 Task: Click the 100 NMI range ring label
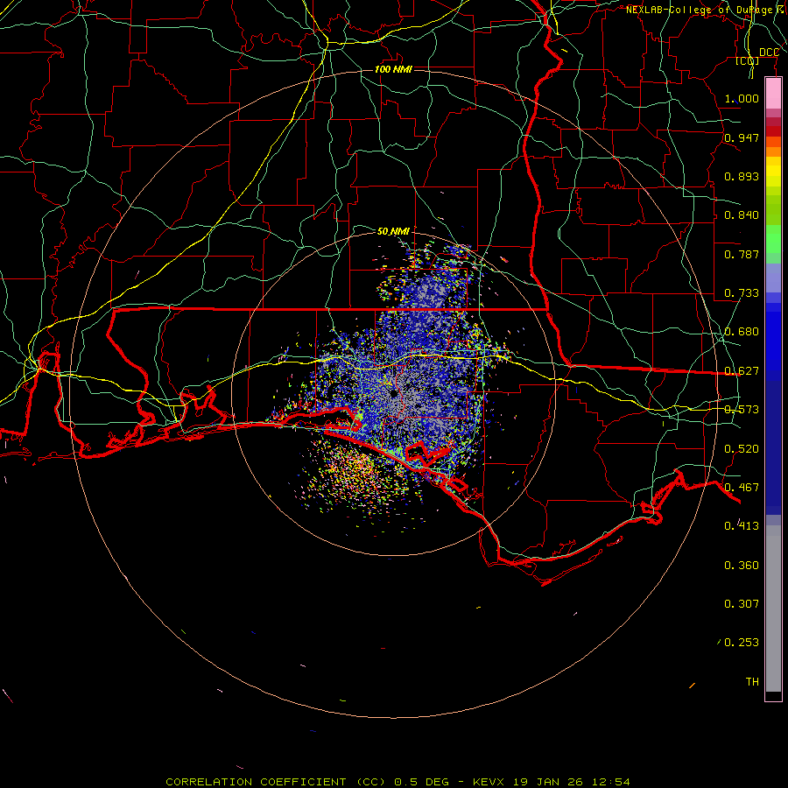tap(393, 69)
